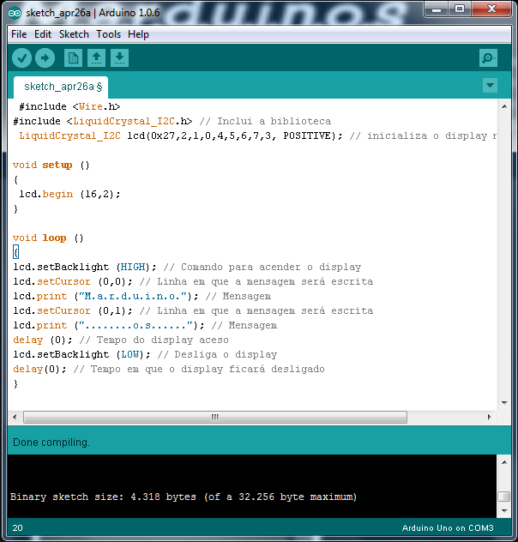Select the sketch_apr26a tab

coord(61,87)
